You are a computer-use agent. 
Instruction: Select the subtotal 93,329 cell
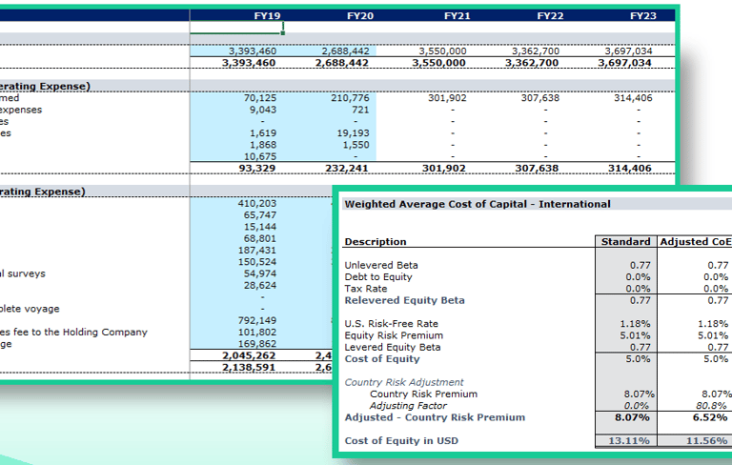256,168
